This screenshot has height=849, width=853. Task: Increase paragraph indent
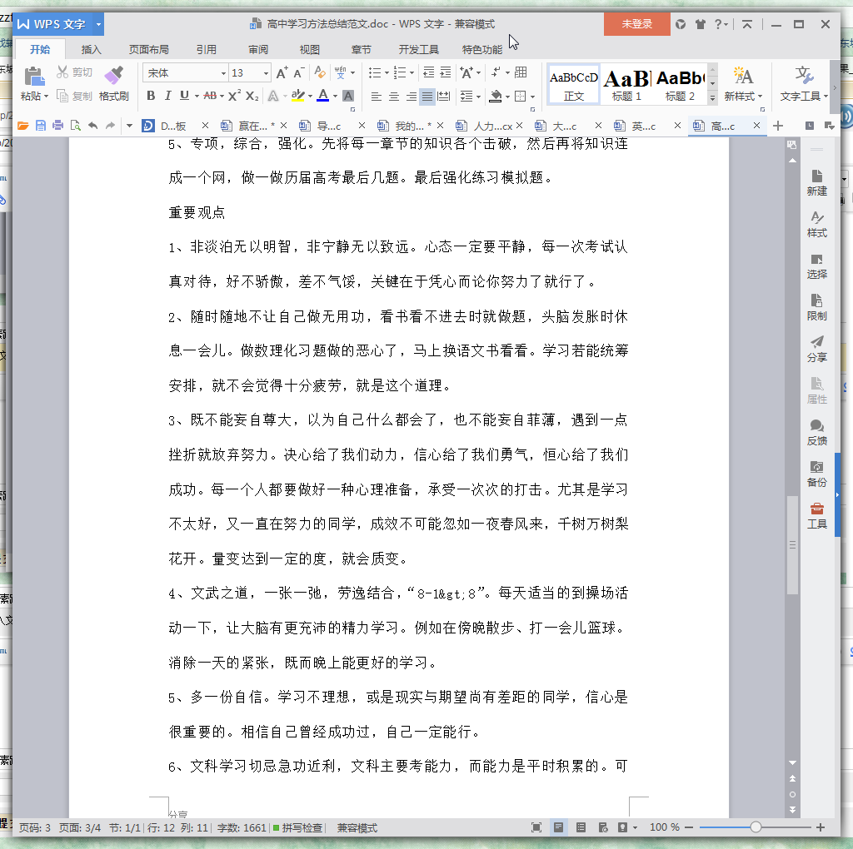click(446, 72)
